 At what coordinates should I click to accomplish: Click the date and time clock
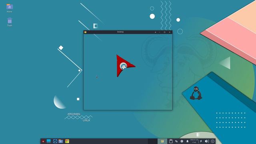[x=194, y=141]
